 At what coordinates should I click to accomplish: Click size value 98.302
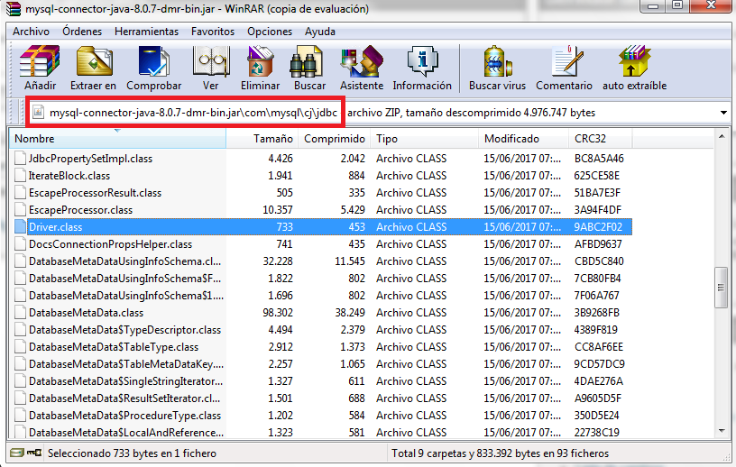click(278, 313)
